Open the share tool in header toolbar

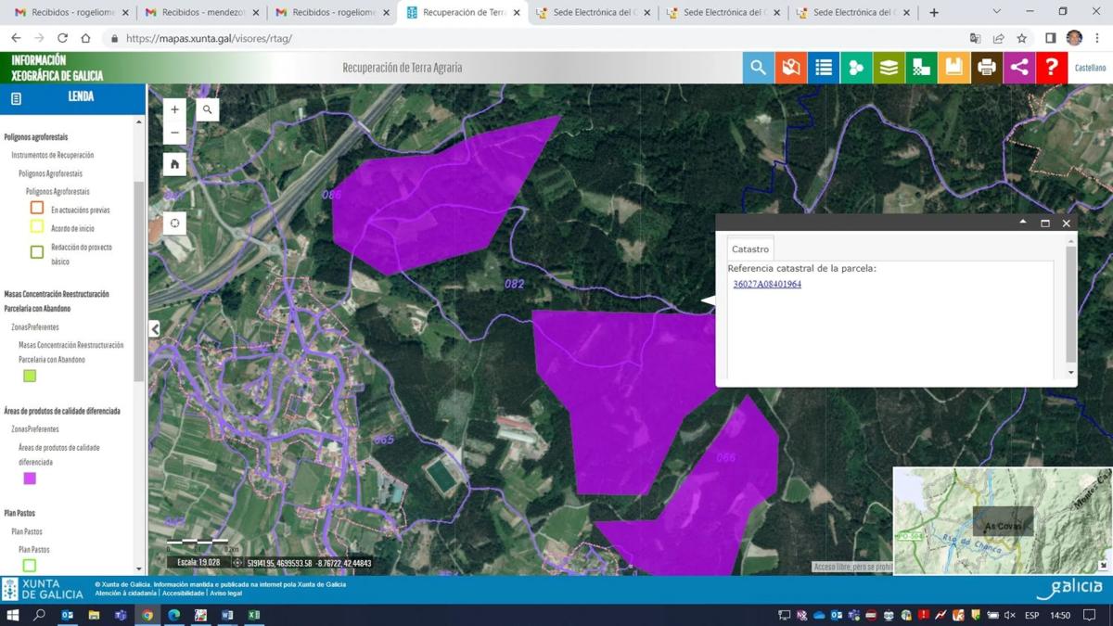coord(1018,68)
